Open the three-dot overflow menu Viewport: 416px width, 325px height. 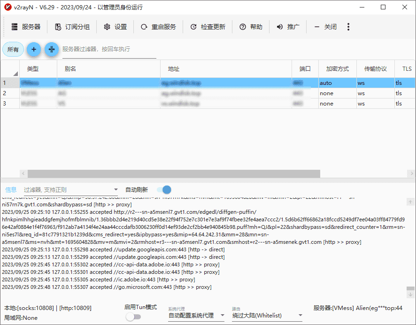(348, 27)
